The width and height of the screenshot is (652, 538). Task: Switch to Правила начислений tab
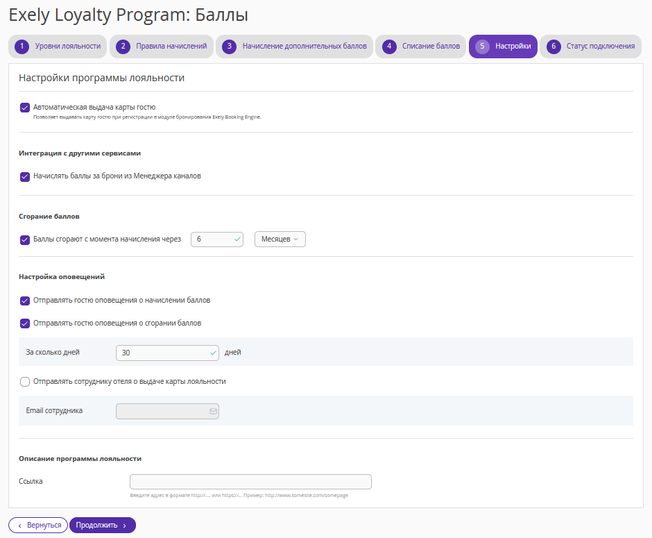point(162,47)
